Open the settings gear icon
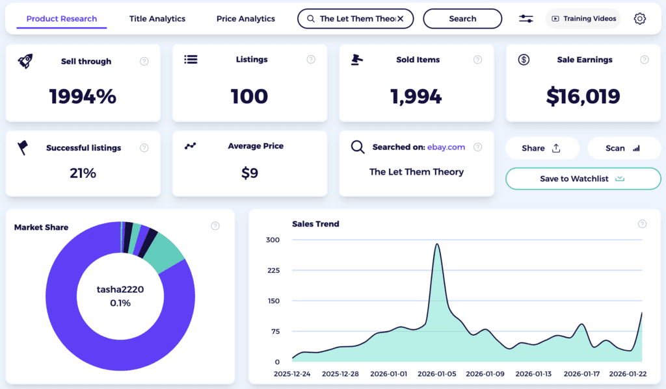Screen dimensions: 666x389 tap(639, 19)
